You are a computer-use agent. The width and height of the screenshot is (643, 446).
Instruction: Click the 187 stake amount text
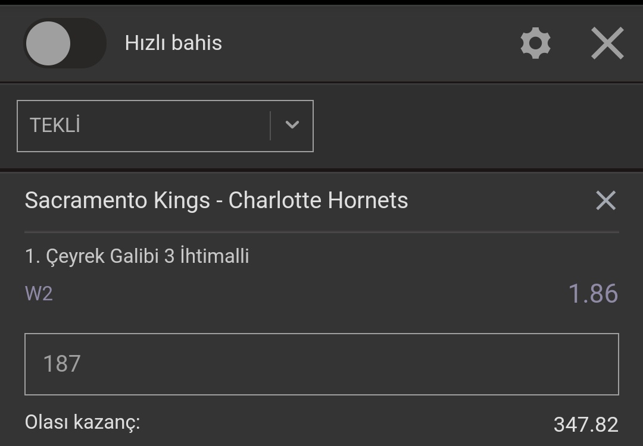tap(62, 364)
